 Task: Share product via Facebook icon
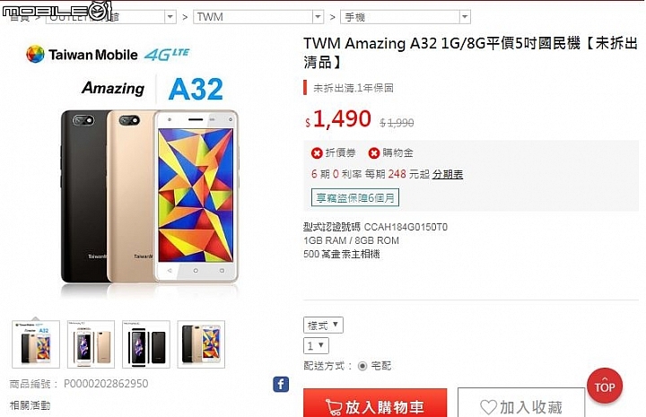[x=281, y=385]
